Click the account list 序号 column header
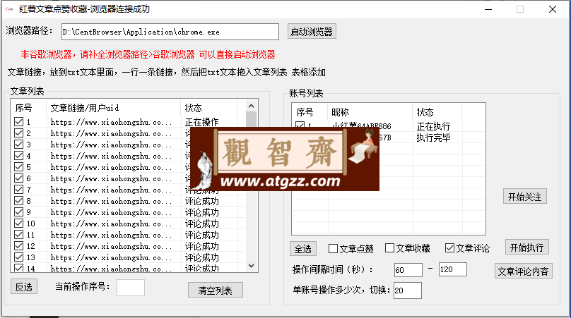The width and height of the screenshot is (571, 318). tap(310, 112)
